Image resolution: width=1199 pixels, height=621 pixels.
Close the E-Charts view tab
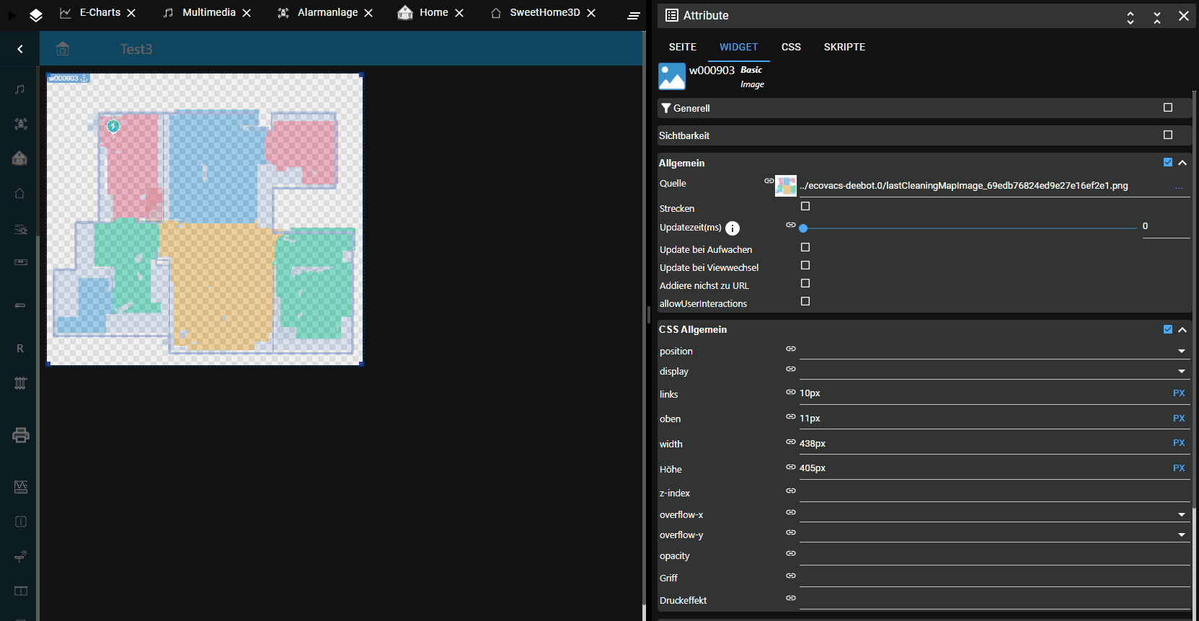click(x=131, y=13)
